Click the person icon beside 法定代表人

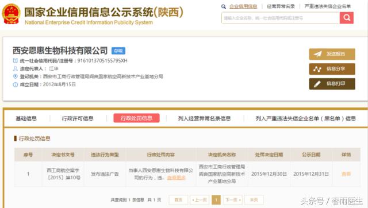click(16, 69)
